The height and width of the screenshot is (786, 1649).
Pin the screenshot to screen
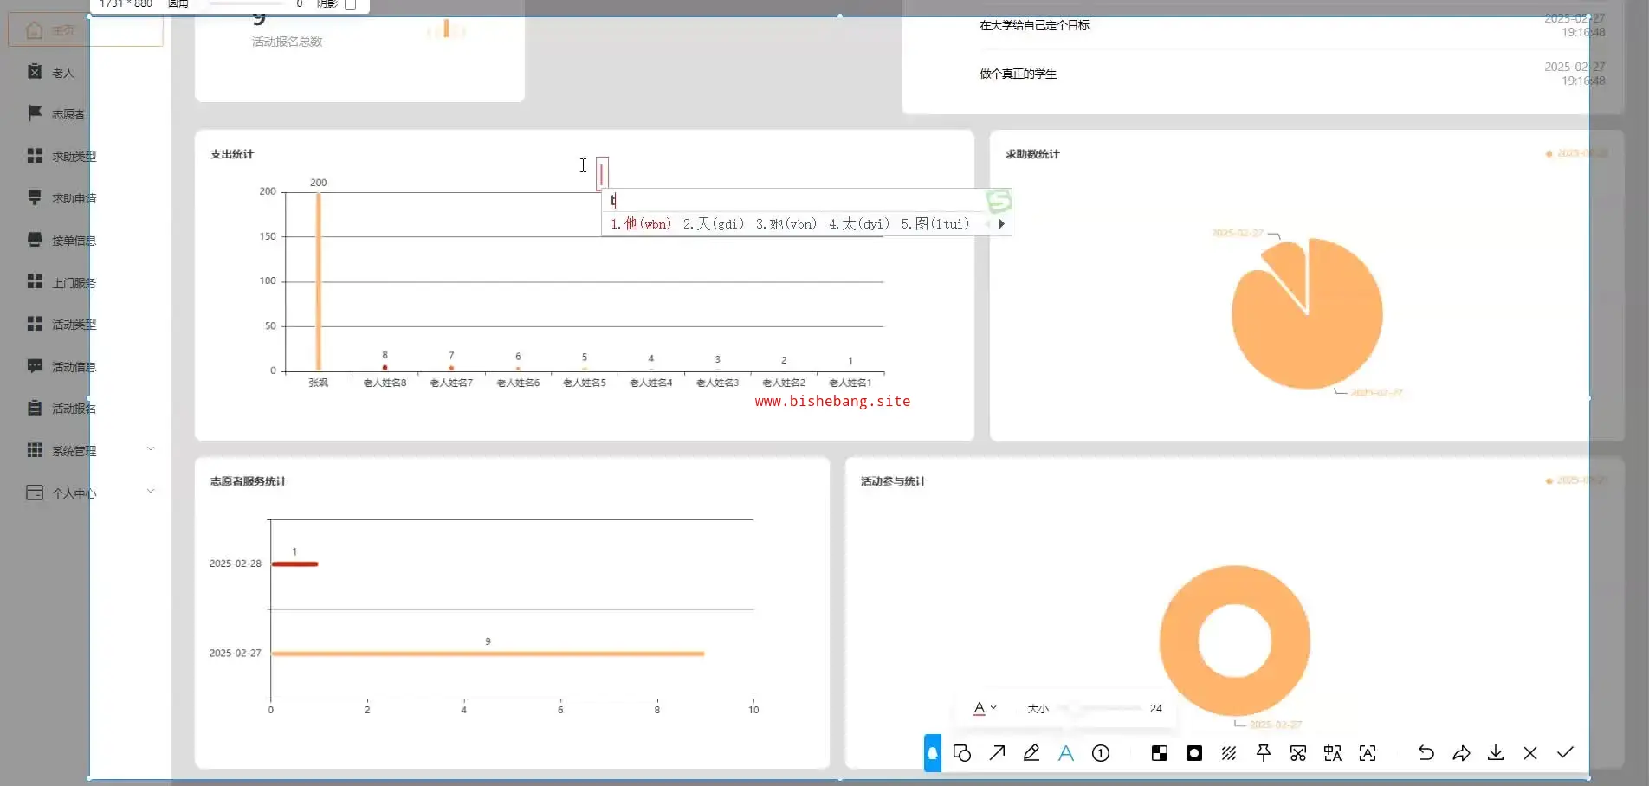pyautogui.click(x=1264, y=753)
